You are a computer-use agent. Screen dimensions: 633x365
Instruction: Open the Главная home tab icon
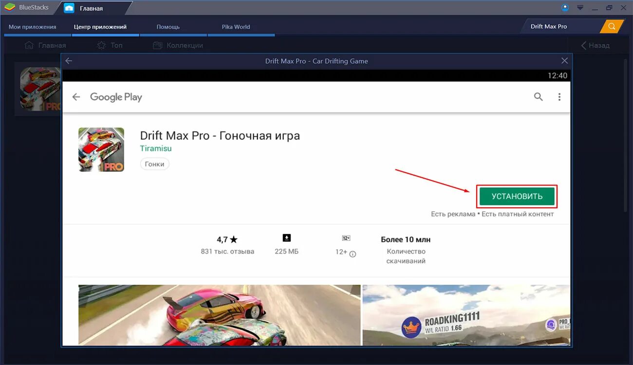69,8
